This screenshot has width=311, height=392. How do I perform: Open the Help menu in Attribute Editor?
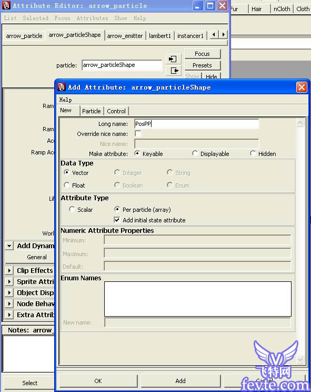pyautogui.click(x=139, y=18)
